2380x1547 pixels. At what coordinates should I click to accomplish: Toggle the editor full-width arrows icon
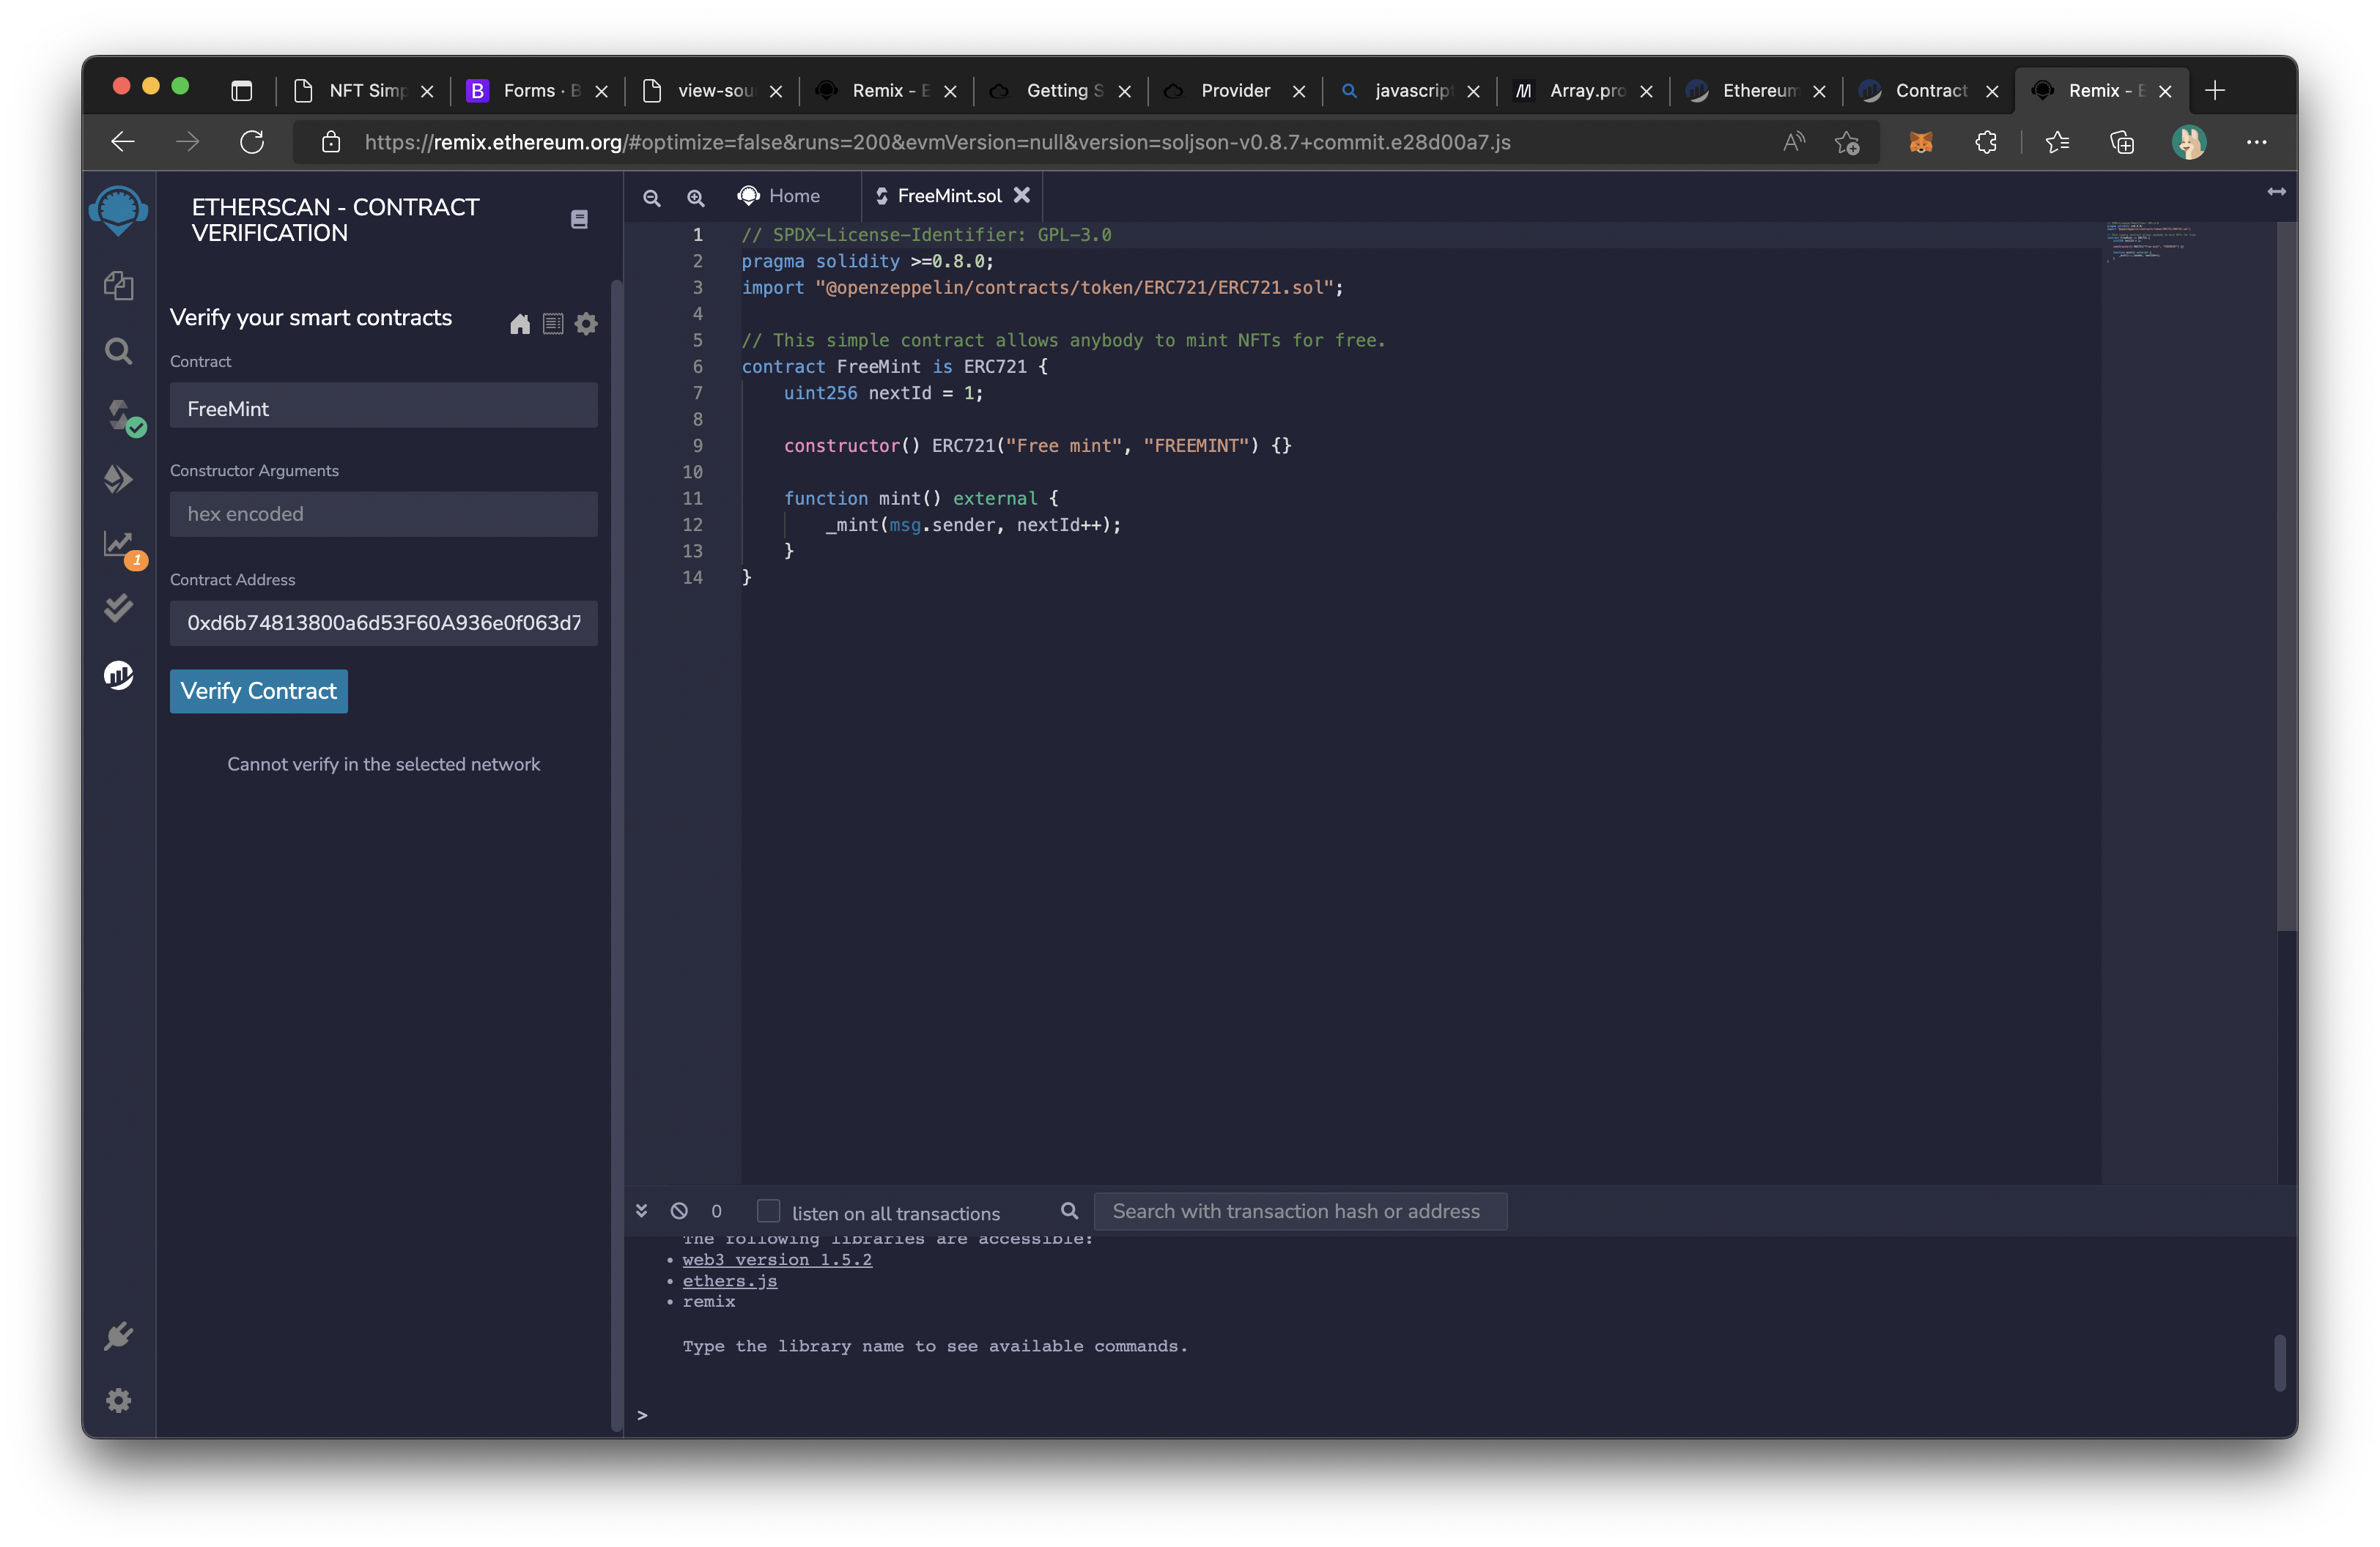click(2277, 191)
